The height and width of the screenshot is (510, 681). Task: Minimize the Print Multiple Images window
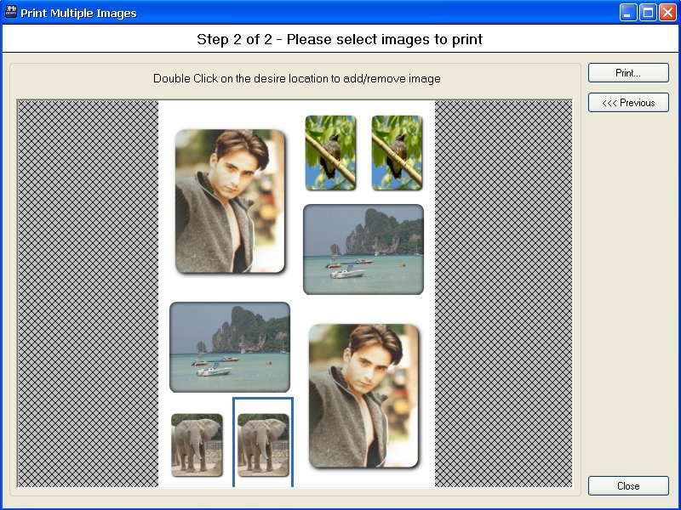[x=628, y=13]
